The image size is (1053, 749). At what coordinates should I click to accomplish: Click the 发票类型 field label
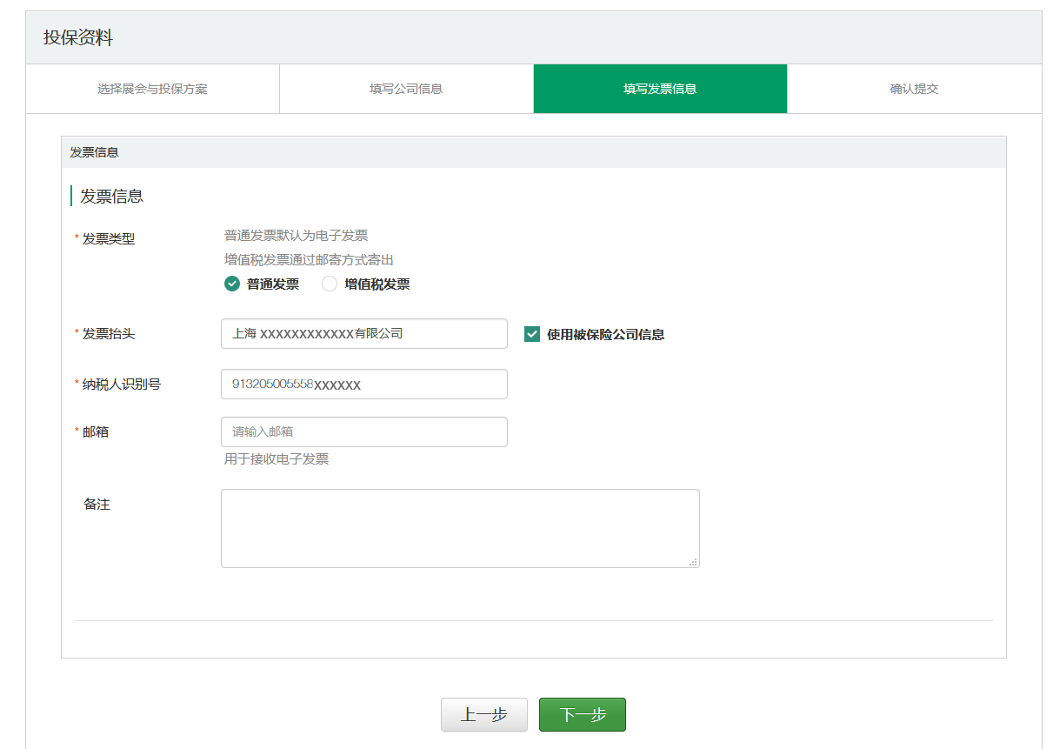coord(109,239)
